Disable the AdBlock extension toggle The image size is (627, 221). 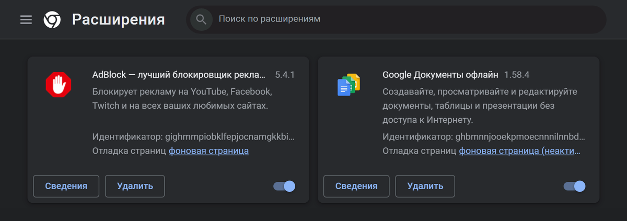click(285, 186)
